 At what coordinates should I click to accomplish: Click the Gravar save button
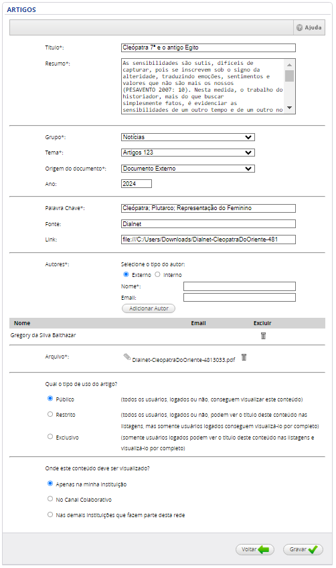point(303,549)
